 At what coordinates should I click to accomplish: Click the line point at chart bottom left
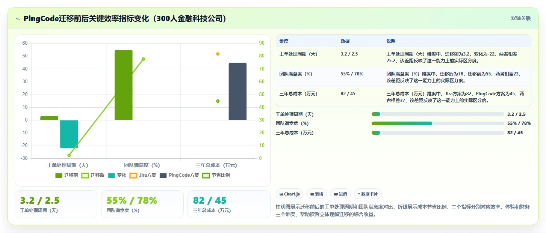[69, 155]
